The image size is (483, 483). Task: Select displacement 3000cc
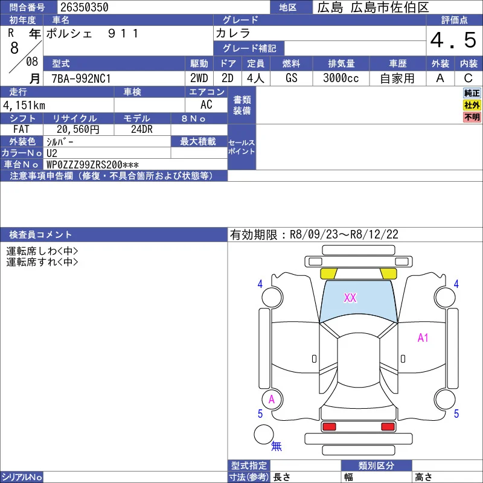click(x=341, y=78)
